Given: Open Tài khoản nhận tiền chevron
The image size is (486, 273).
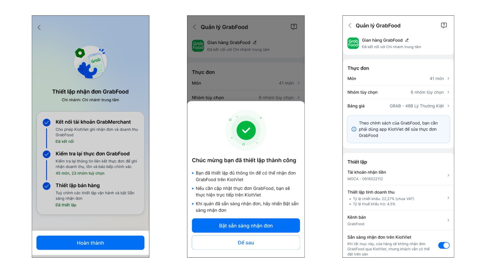Looking at the screenshot, I should tap(448, 175).
